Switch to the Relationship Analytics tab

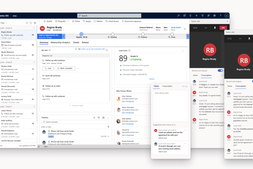60,42
